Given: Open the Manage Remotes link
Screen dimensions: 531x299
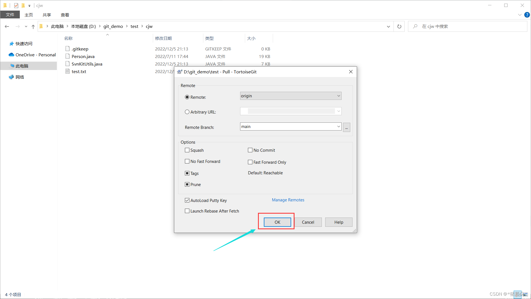Looking at the screenshot, I should point(288,200).
